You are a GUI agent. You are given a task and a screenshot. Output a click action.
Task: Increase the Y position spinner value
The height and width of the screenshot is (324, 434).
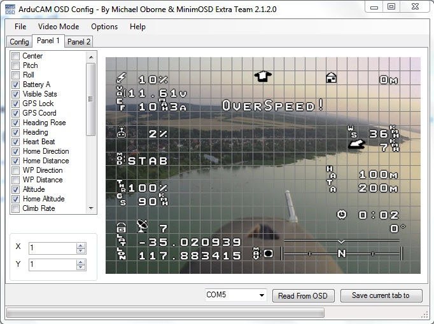81,262
